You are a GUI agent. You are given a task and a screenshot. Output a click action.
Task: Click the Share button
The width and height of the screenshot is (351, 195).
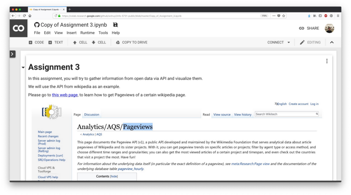click(x=309, y=29)
